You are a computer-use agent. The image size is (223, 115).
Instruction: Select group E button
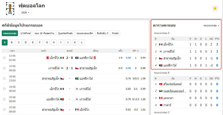coord(33,42)
